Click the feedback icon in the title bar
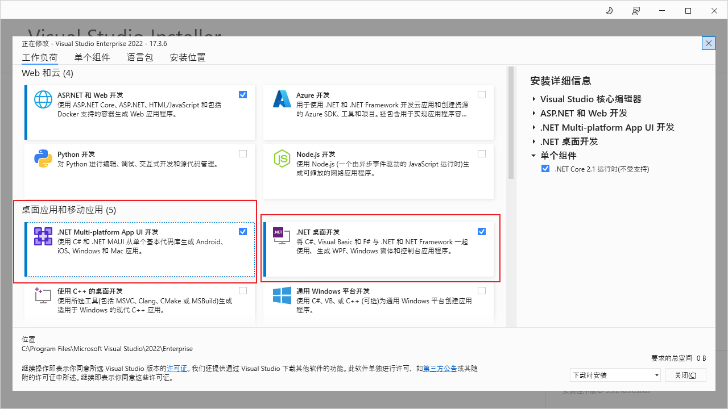Image resolution: width=728 pixels, height=409 pixels. tap(635, 11)
